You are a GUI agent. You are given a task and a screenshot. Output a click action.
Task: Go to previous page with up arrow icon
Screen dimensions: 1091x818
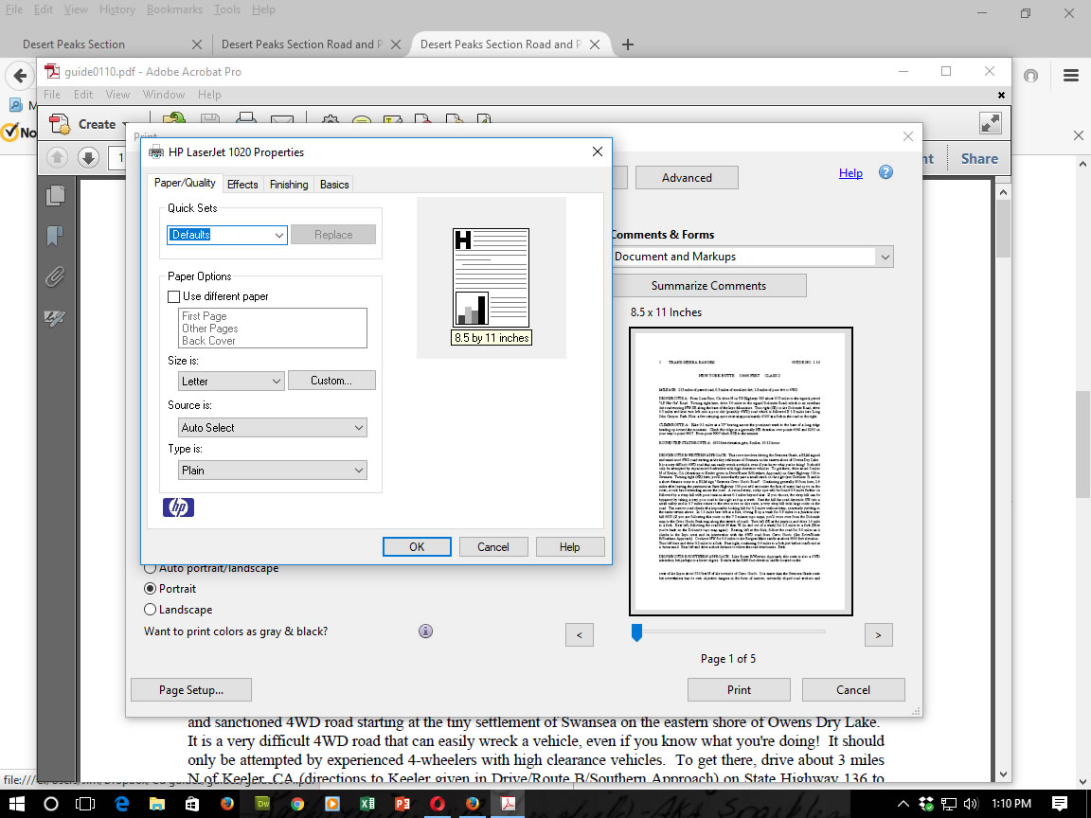[x=57, y=157]
